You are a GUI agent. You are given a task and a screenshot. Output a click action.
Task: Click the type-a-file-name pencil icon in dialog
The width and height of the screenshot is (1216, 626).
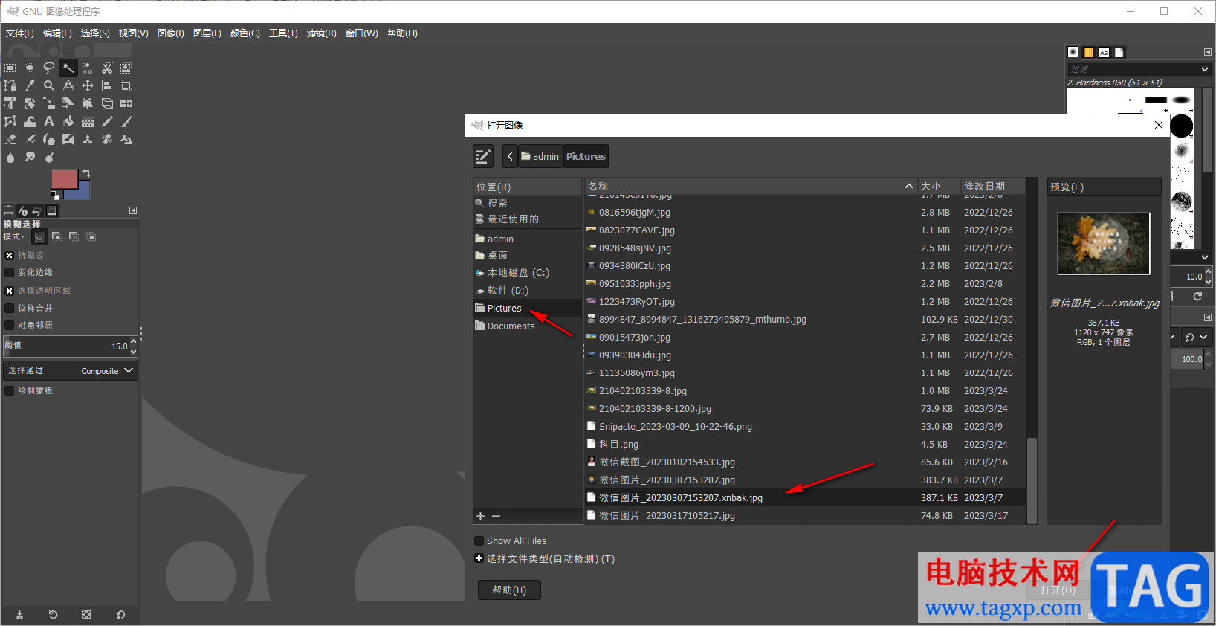(x=483, y=156)
